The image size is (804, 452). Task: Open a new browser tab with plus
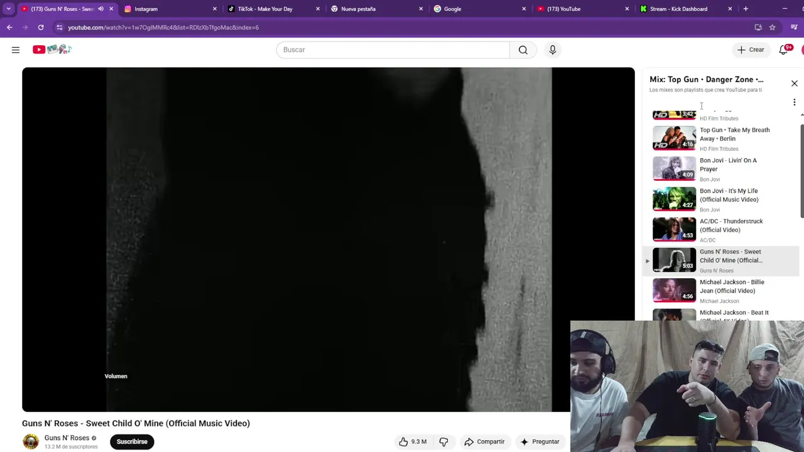tap(746, 9)
